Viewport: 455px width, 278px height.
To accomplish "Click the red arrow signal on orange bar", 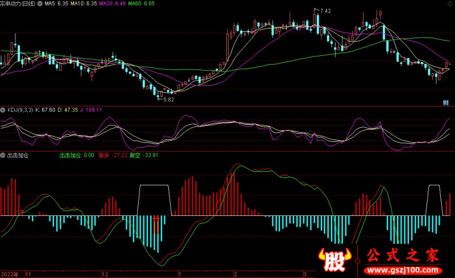I will (156, 218).
